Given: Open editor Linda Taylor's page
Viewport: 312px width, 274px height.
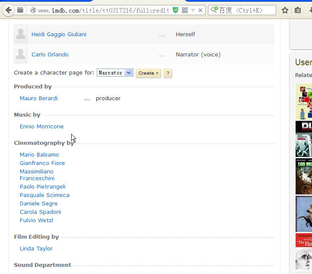Looking at the screenshot, I should 36,249.
